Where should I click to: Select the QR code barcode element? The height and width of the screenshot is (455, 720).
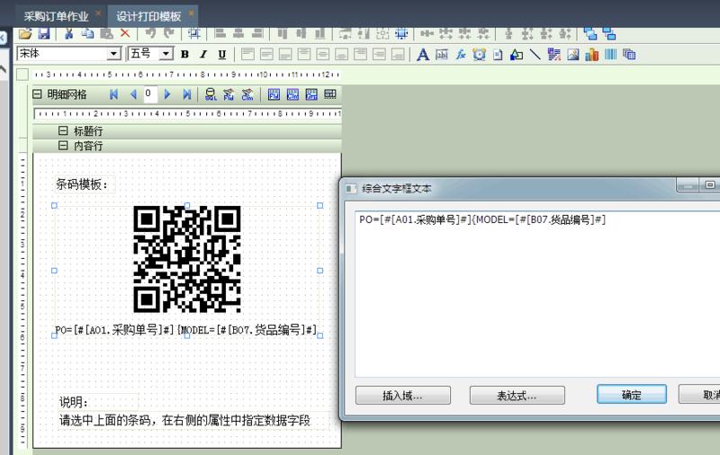pyautogui.click(x=187, y=259)
